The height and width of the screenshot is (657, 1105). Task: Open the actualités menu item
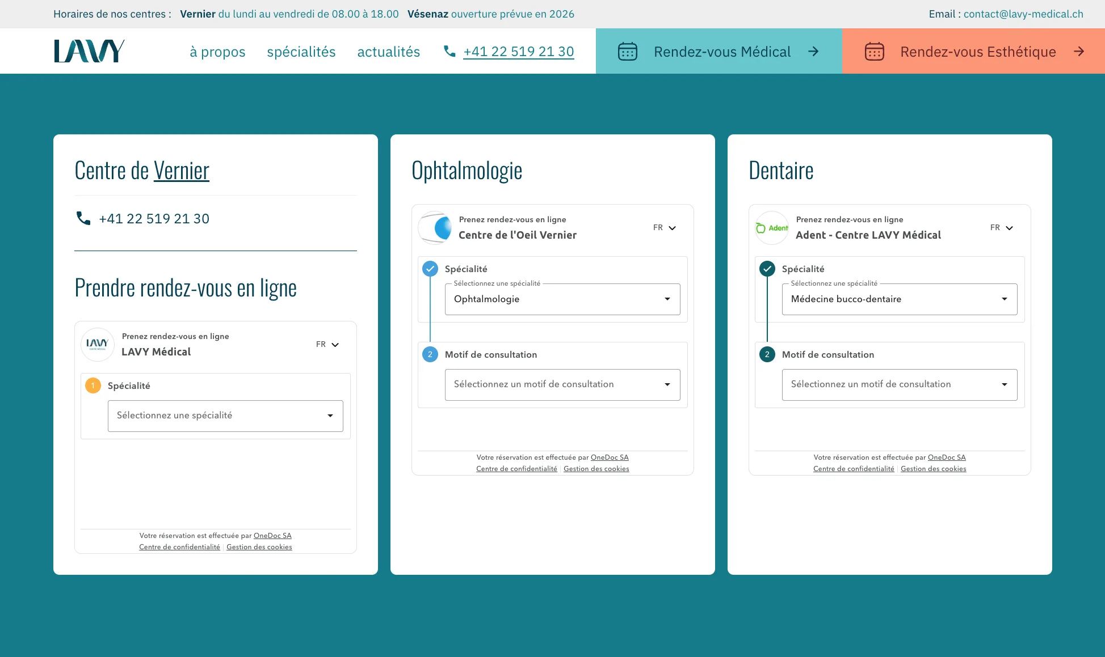[388, 52]
